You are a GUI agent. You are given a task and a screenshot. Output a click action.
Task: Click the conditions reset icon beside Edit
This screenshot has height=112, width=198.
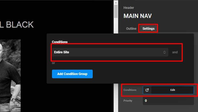[147, 90]
